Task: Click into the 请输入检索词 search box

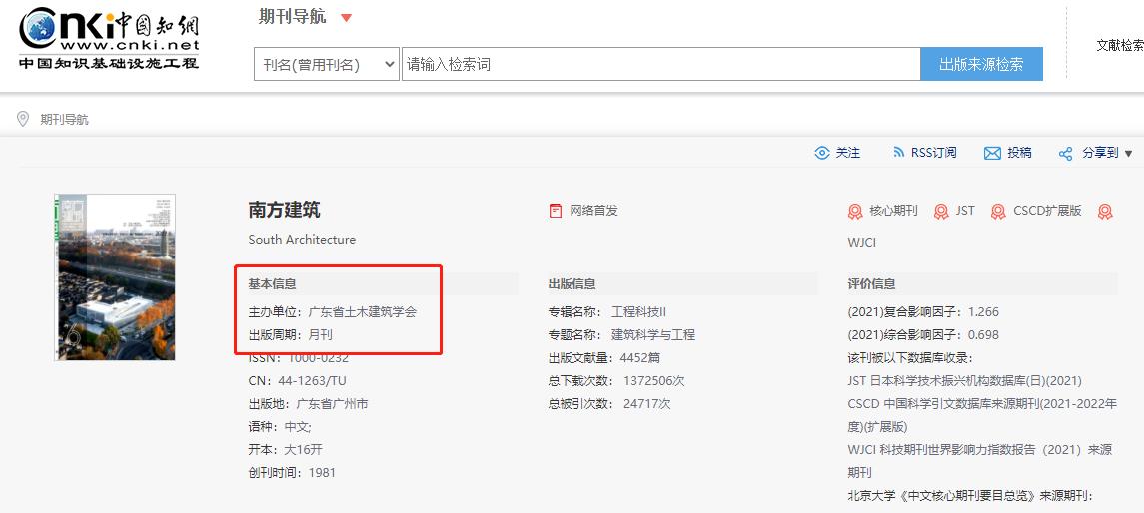Action: point(659,65)
